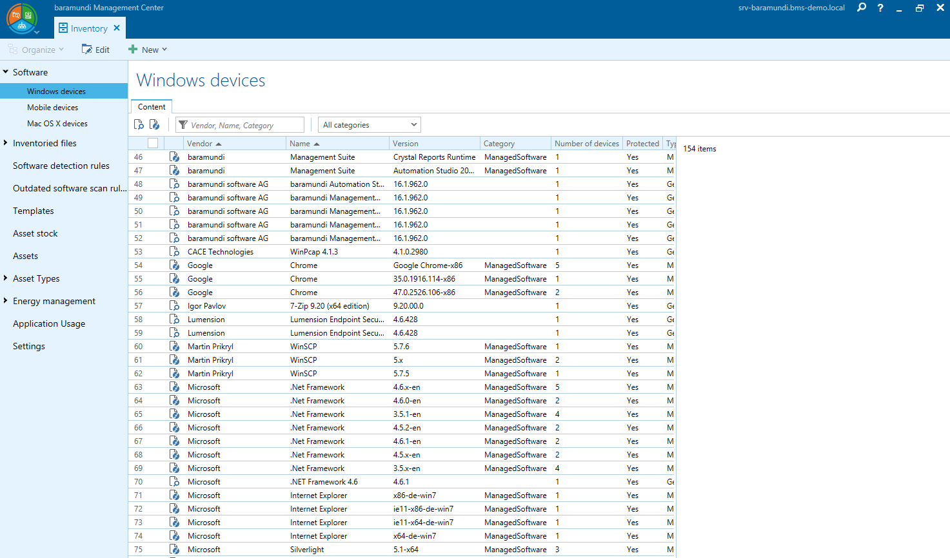The image size is (950, 558).
Task: Open help via the question mark icon
Action: (880, 8)
